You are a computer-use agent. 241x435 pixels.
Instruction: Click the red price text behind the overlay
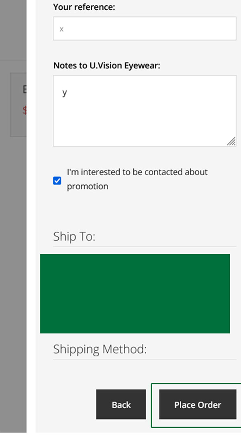click(25, 110)
